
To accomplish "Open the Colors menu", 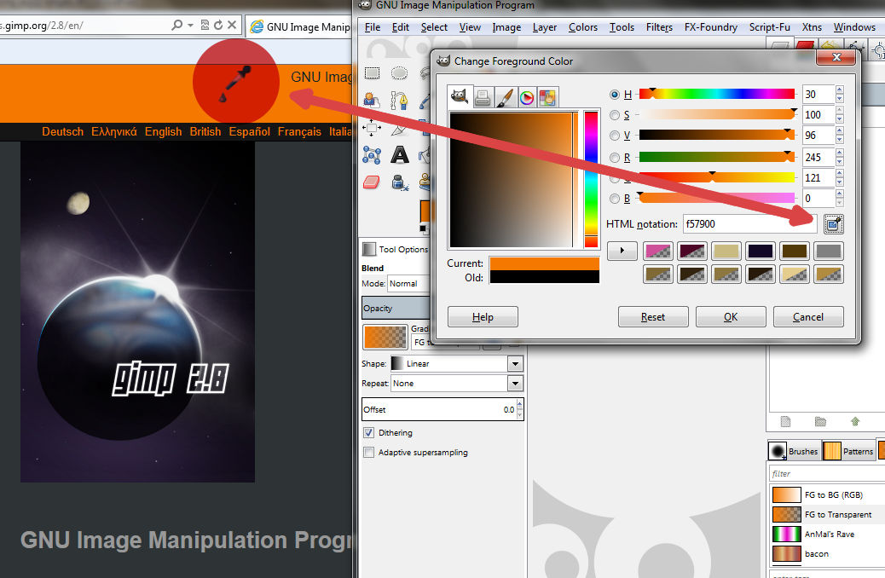I will pos(582,27).
